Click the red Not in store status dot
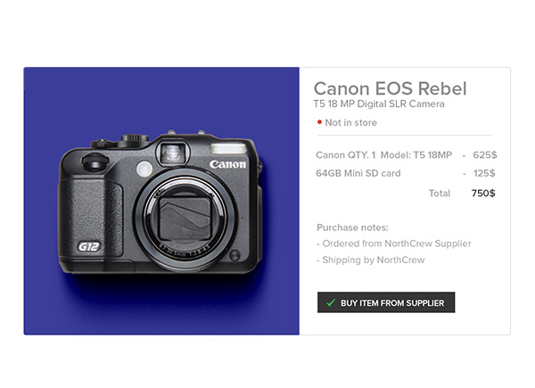Image resolution: width=535 pixels, height=388 pixels. click(319, 122)
